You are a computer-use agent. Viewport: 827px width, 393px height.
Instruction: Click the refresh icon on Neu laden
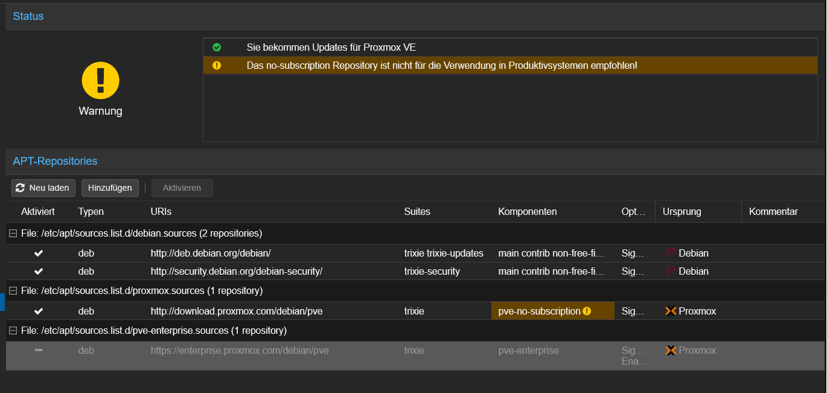20,188
